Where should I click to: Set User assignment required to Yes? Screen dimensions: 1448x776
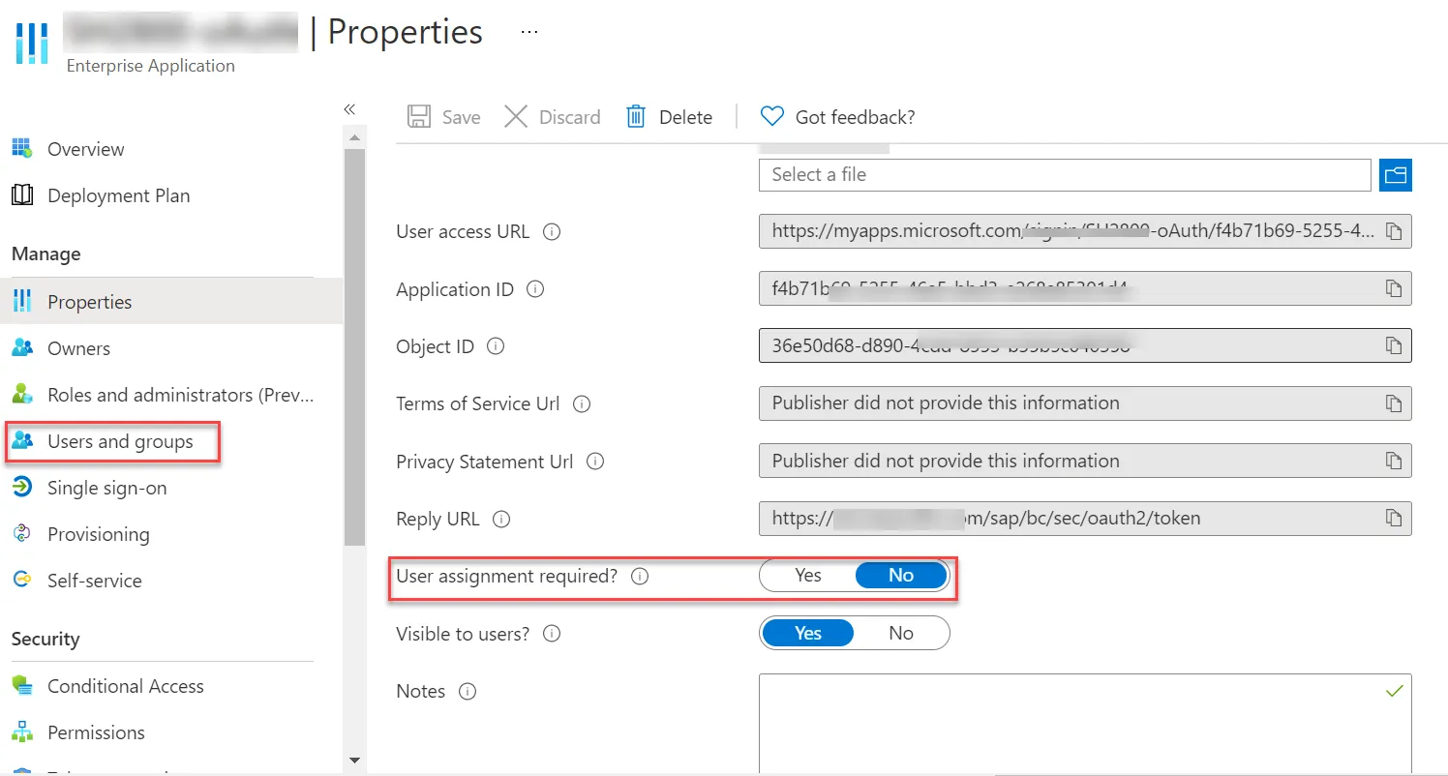[x=808, y=576]
